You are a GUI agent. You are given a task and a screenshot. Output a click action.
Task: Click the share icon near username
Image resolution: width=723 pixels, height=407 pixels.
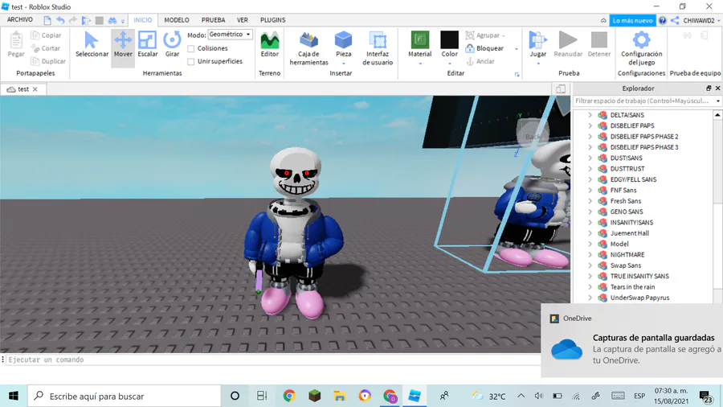tap(675, 20)
